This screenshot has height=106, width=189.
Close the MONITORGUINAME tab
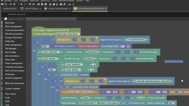(70, 9)
